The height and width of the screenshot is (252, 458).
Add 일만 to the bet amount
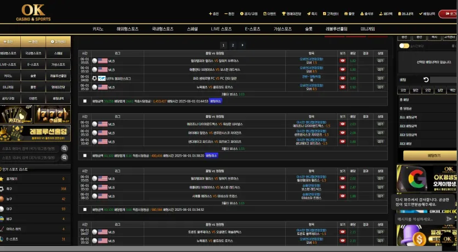pyautogui.click(x=415, y=91)
